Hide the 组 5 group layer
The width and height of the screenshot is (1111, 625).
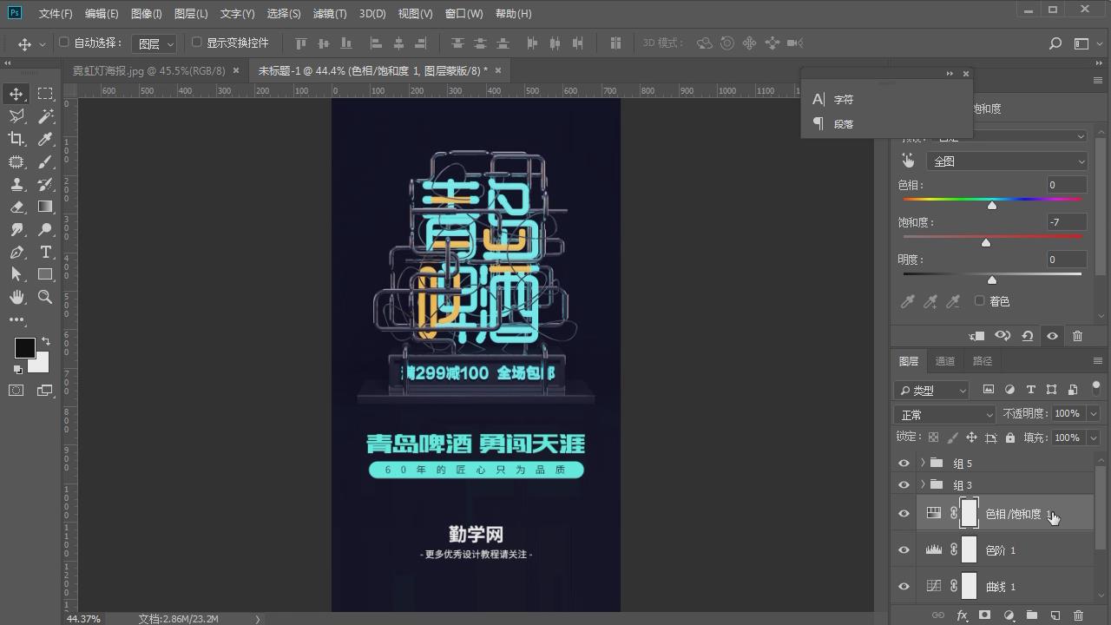(x=904, y=464)
